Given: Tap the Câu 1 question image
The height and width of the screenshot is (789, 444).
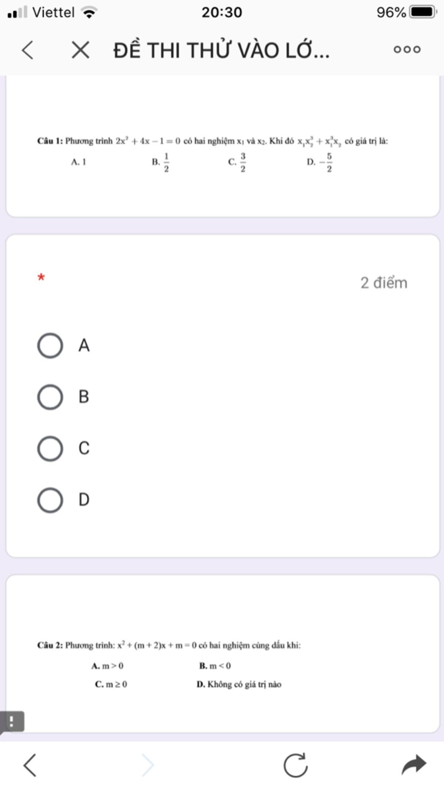Looking at the screenshot, I should 212,155.
